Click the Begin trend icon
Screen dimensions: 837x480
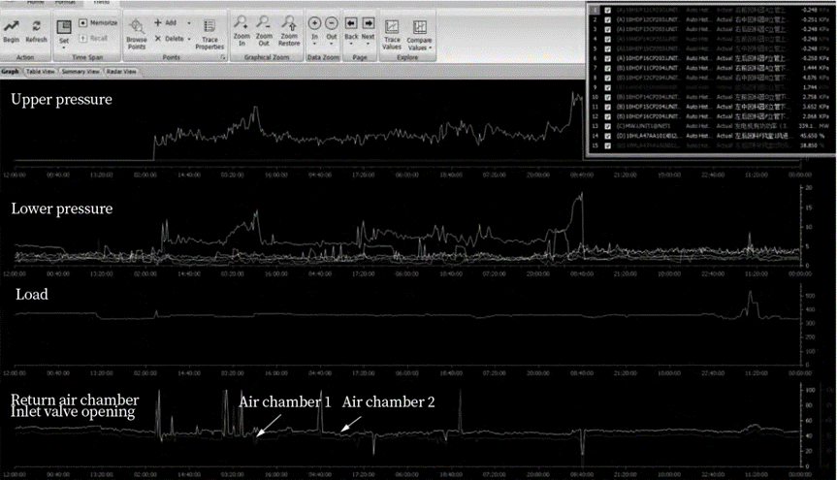pos(12,26)
